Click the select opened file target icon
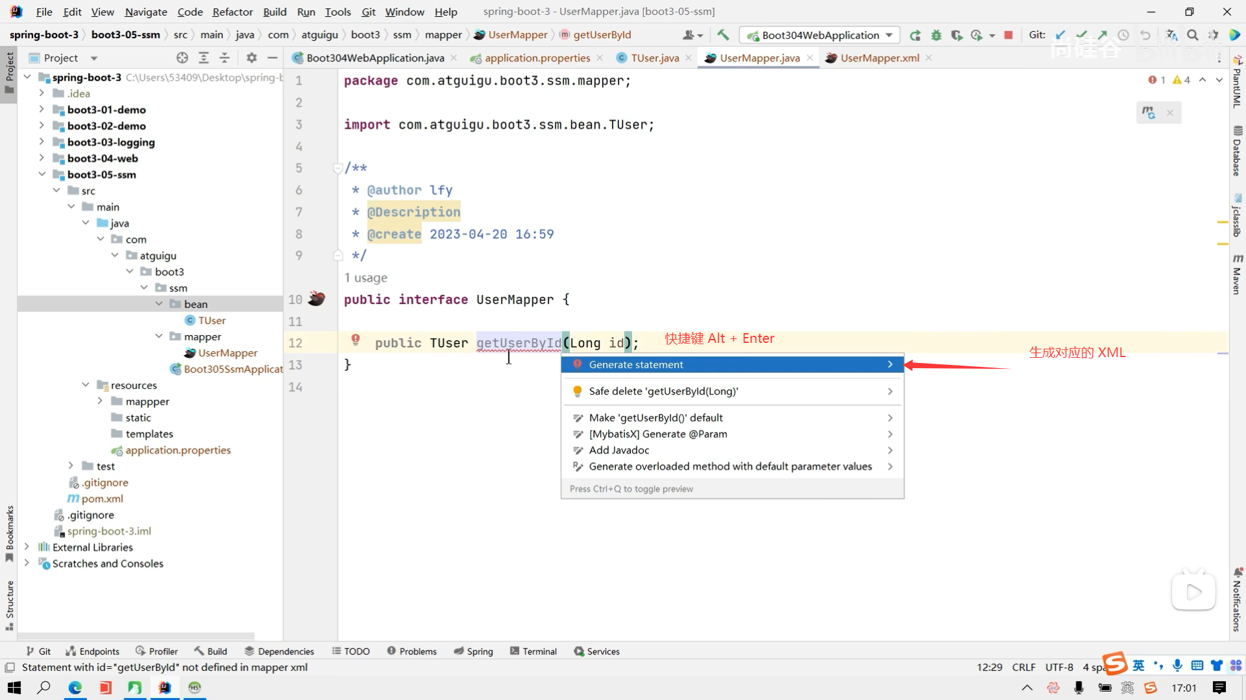 point(182,58)
